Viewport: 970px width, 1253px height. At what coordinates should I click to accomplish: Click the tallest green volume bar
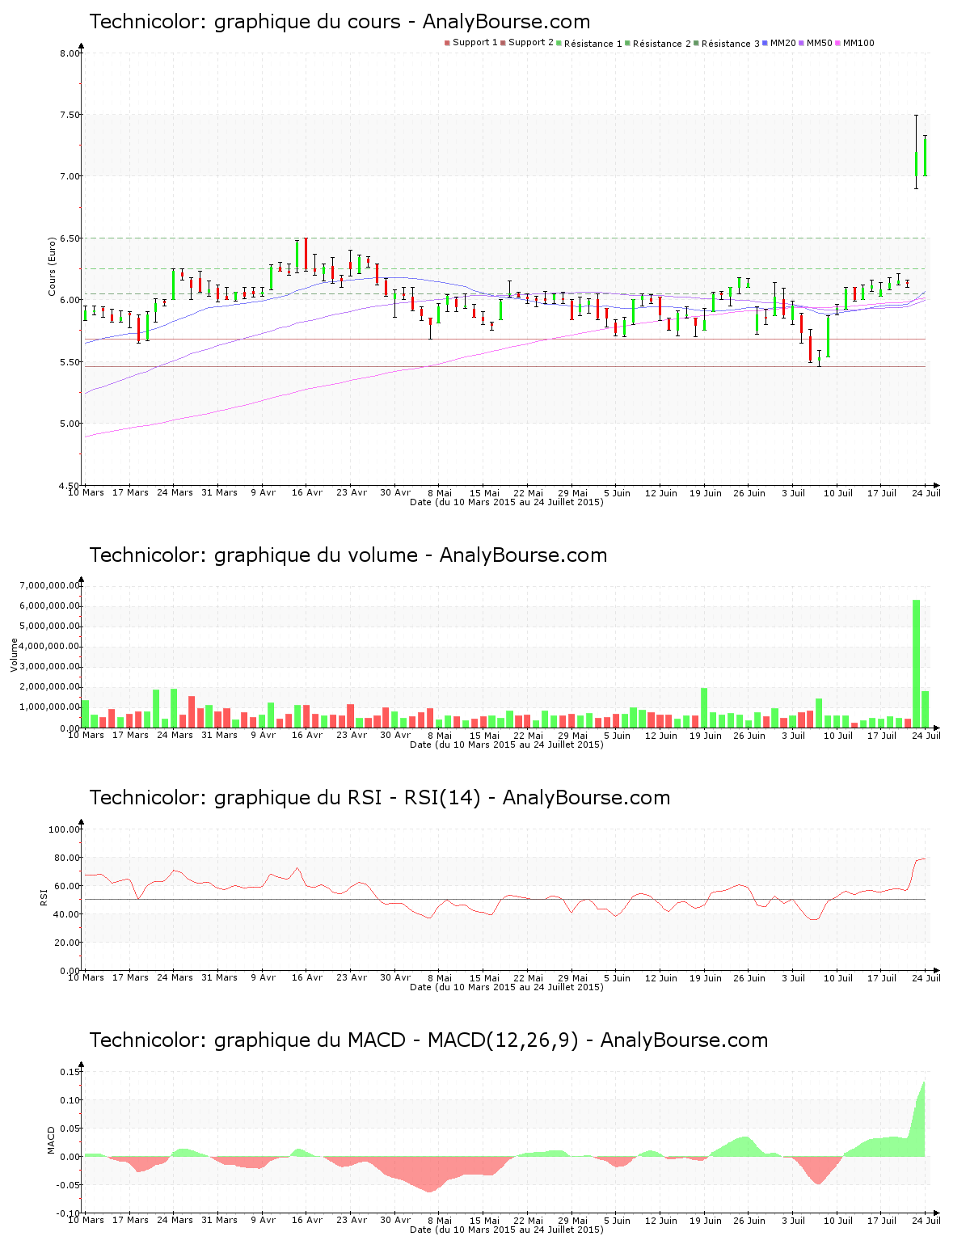coord(916,663)
